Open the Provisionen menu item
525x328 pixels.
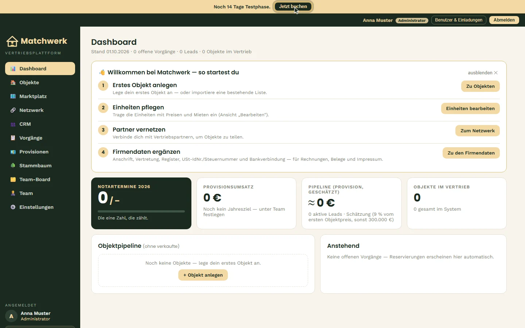(40, 152)
